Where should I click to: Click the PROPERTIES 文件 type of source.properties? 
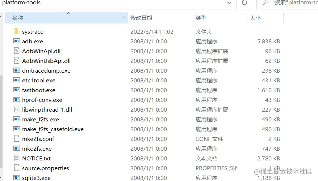click(x=218, y=168)
